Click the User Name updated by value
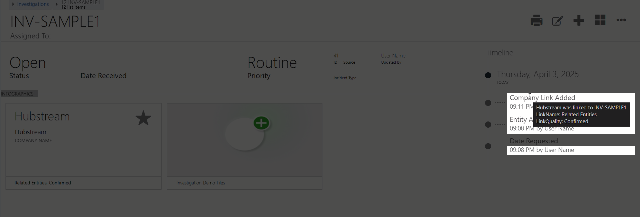This screenshot has width=640, height=217. [x=393, y=56]
